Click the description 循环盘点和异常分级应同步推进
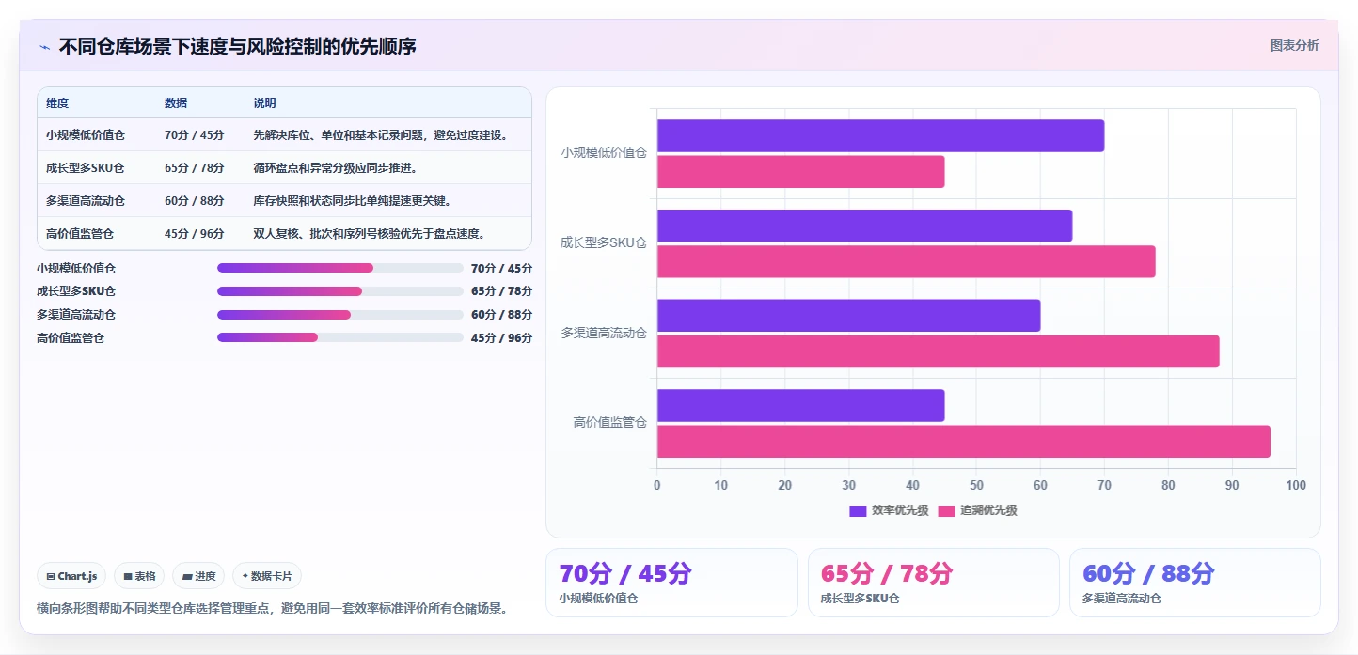Image resolution: width=1358 pixels, height=655 pixels. click(x=336, y=167)
